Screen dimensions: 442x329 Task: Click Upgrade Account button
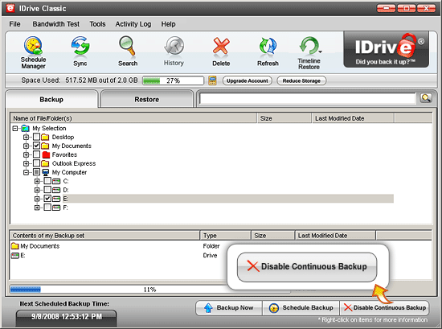[x=248, y=80]
